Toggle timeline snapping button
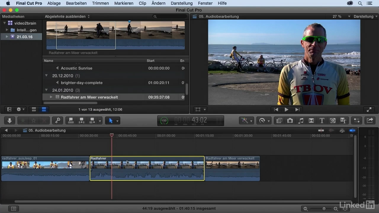 click(352, 130)
